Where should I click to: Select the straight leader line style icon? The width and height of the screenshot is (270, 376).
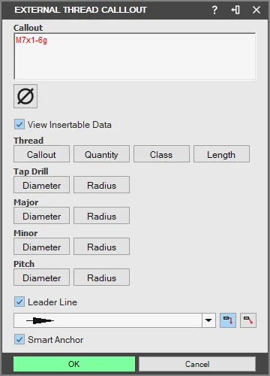[248, 320]
